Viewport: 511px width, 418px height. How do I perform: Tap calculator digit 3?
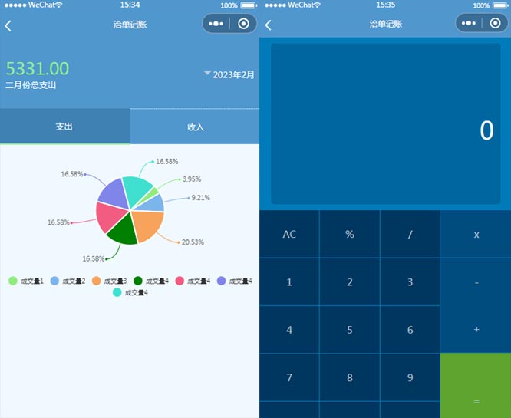click(410, 281)
